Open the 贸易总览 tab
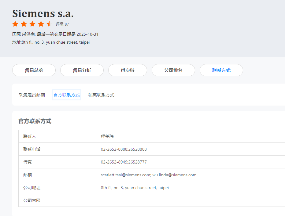Screen dimensions: 285x216 pyautogui.click(x=34, y=70)
